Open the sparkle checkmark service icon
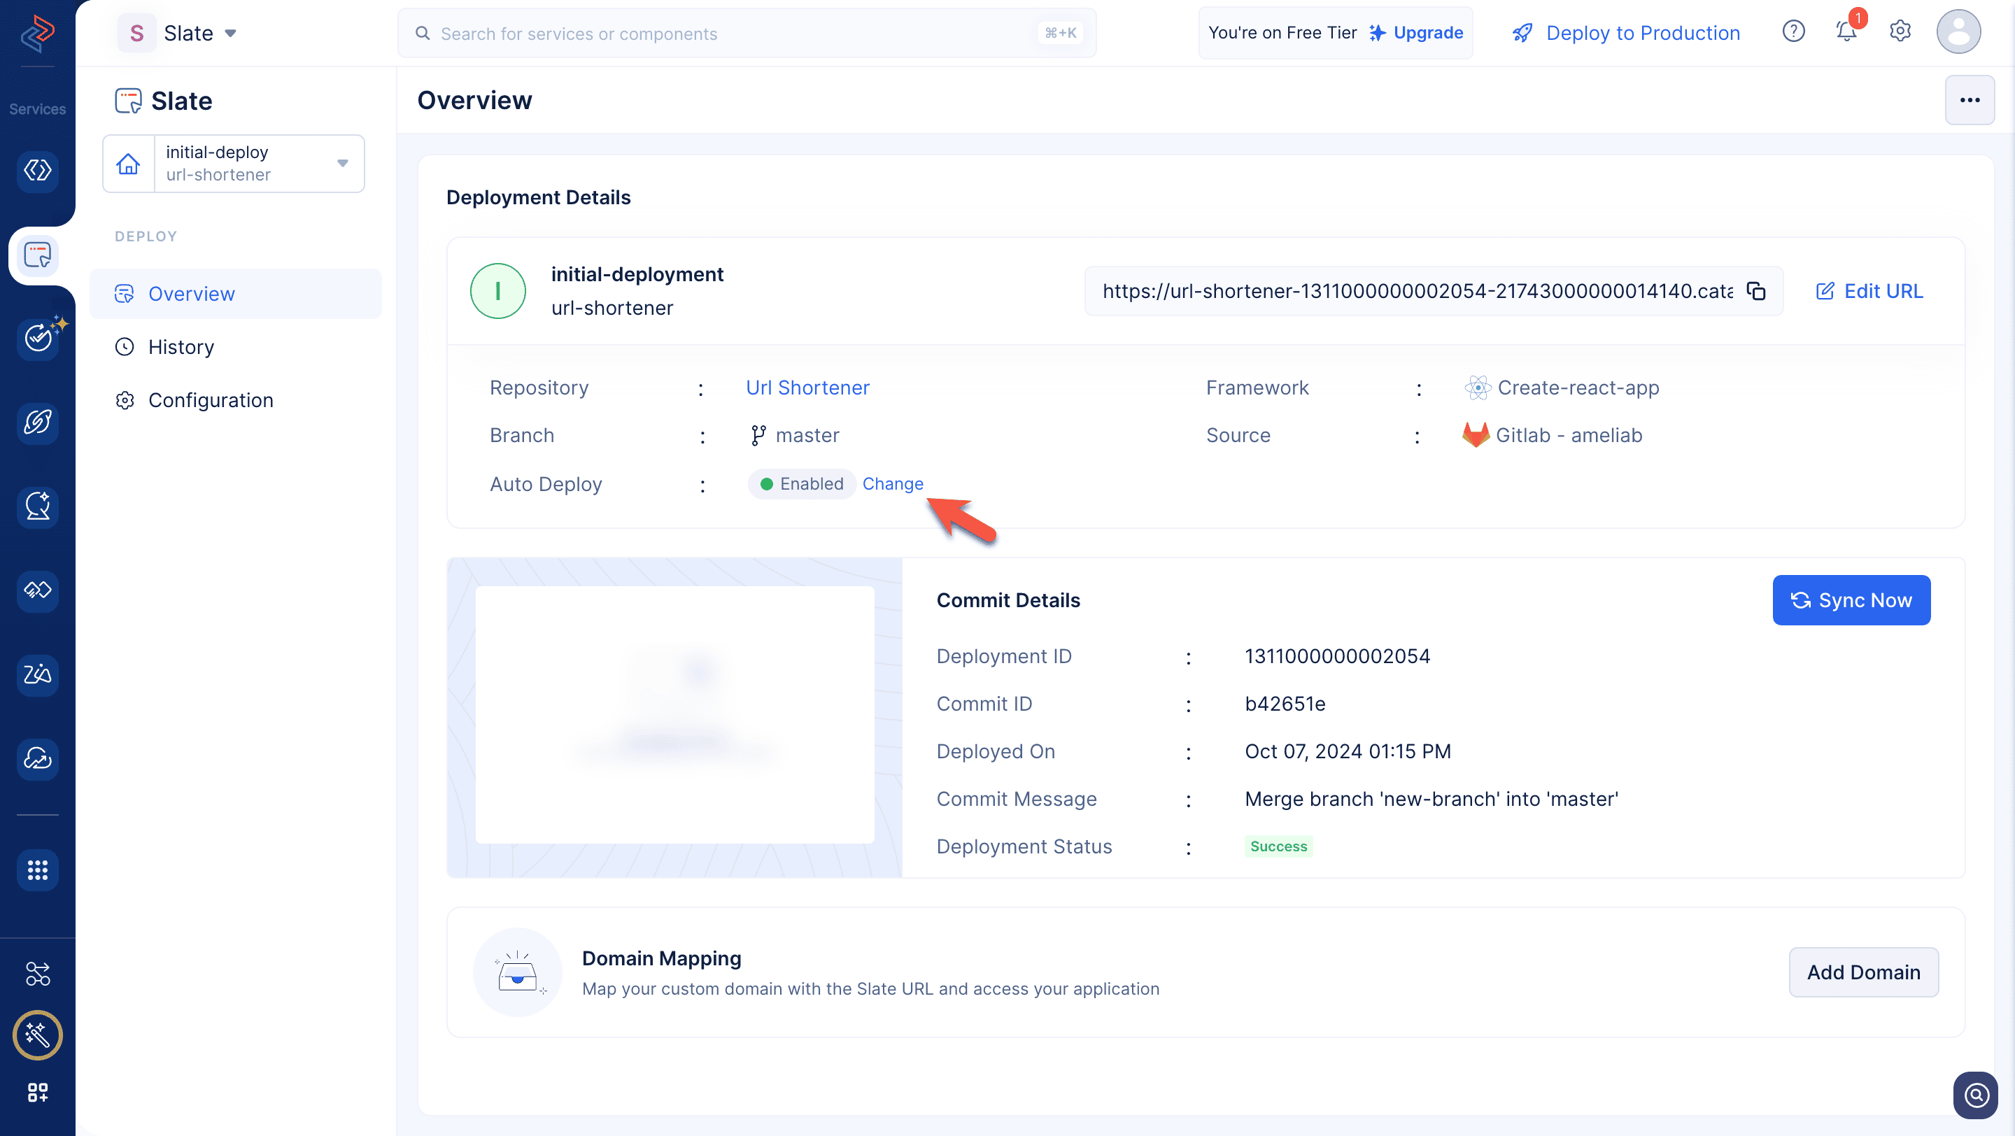Screen dimensions: 2015x1136 coord(38,339)
